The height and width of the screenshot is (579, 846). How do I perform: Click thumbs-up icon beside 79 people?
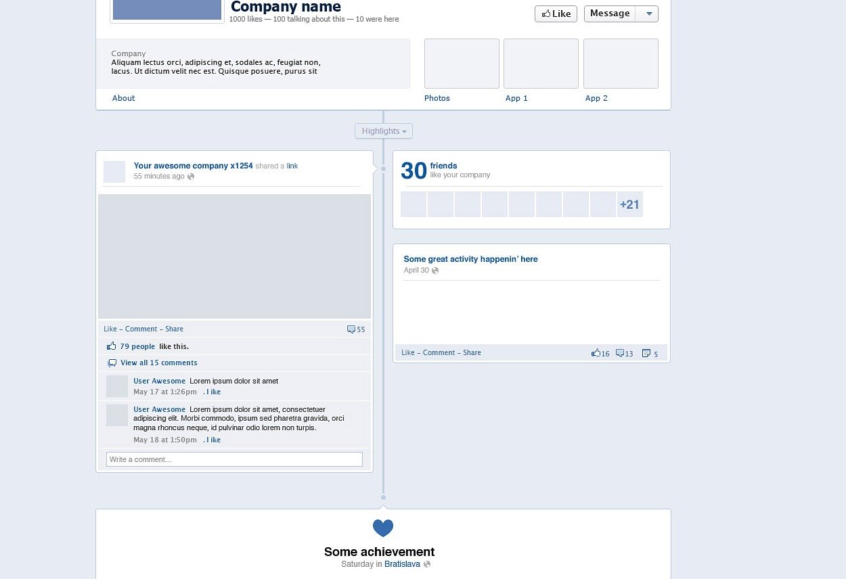pos(112,346)
